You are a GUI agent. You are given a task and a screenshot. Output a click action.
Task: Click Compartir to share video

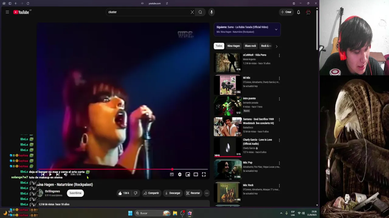pos(151,193)
